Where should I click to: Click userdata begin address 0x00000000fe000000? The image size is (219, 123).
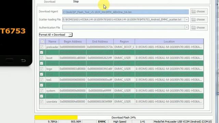(x=73, y=102)
